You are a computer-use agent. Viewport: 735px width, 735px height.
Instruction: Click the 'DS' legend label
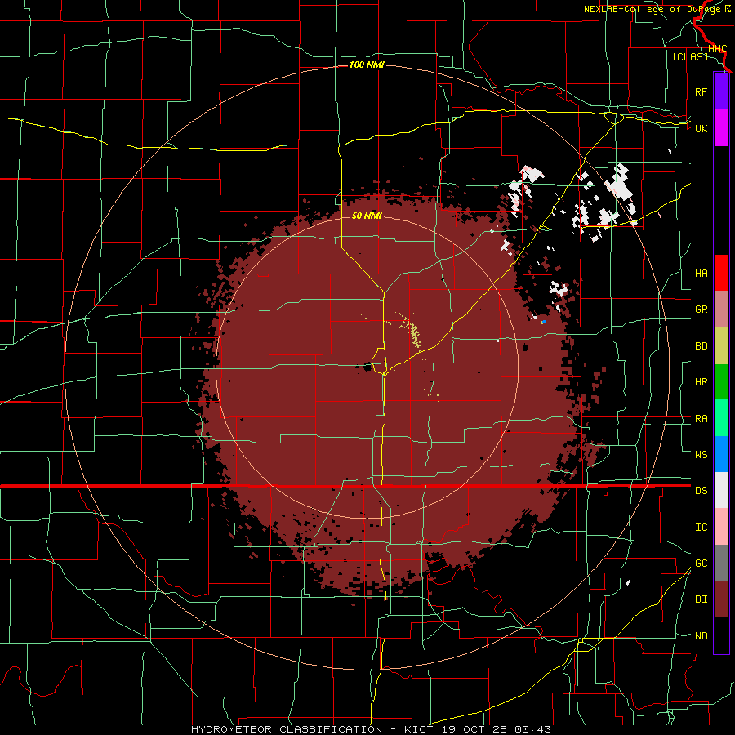701,491
